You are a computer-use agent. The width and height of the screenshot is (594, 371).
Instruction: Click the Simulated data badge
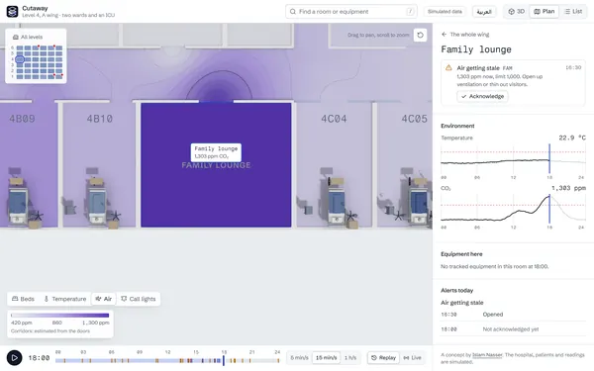[x=445, y=12]
